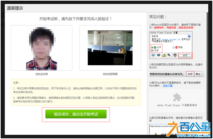Click the 开始考试前,请先按下列要求完成人脸验证 heading

pos(76,19)
